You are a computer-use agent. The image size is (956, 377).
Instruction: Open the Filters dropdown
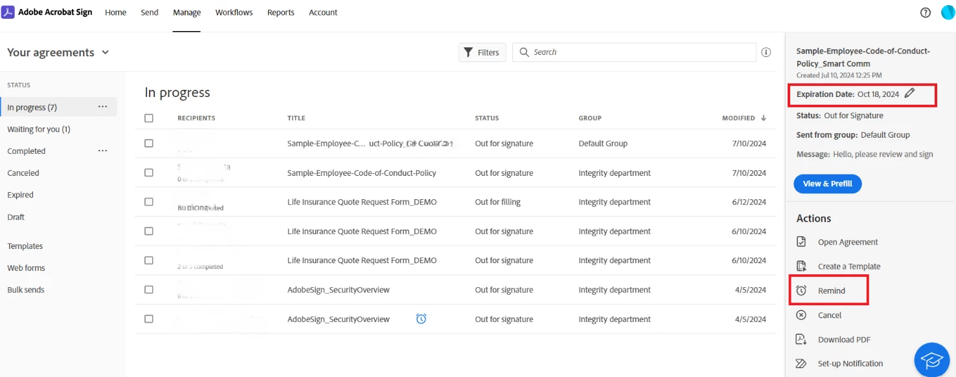tap(482, 52)
